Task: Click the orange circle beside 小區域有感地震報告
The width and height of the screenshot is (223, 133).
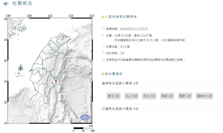Action: (103, 17)
